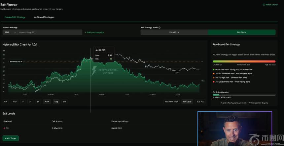Switch to My Saved Strategies tab

(44, 17)
